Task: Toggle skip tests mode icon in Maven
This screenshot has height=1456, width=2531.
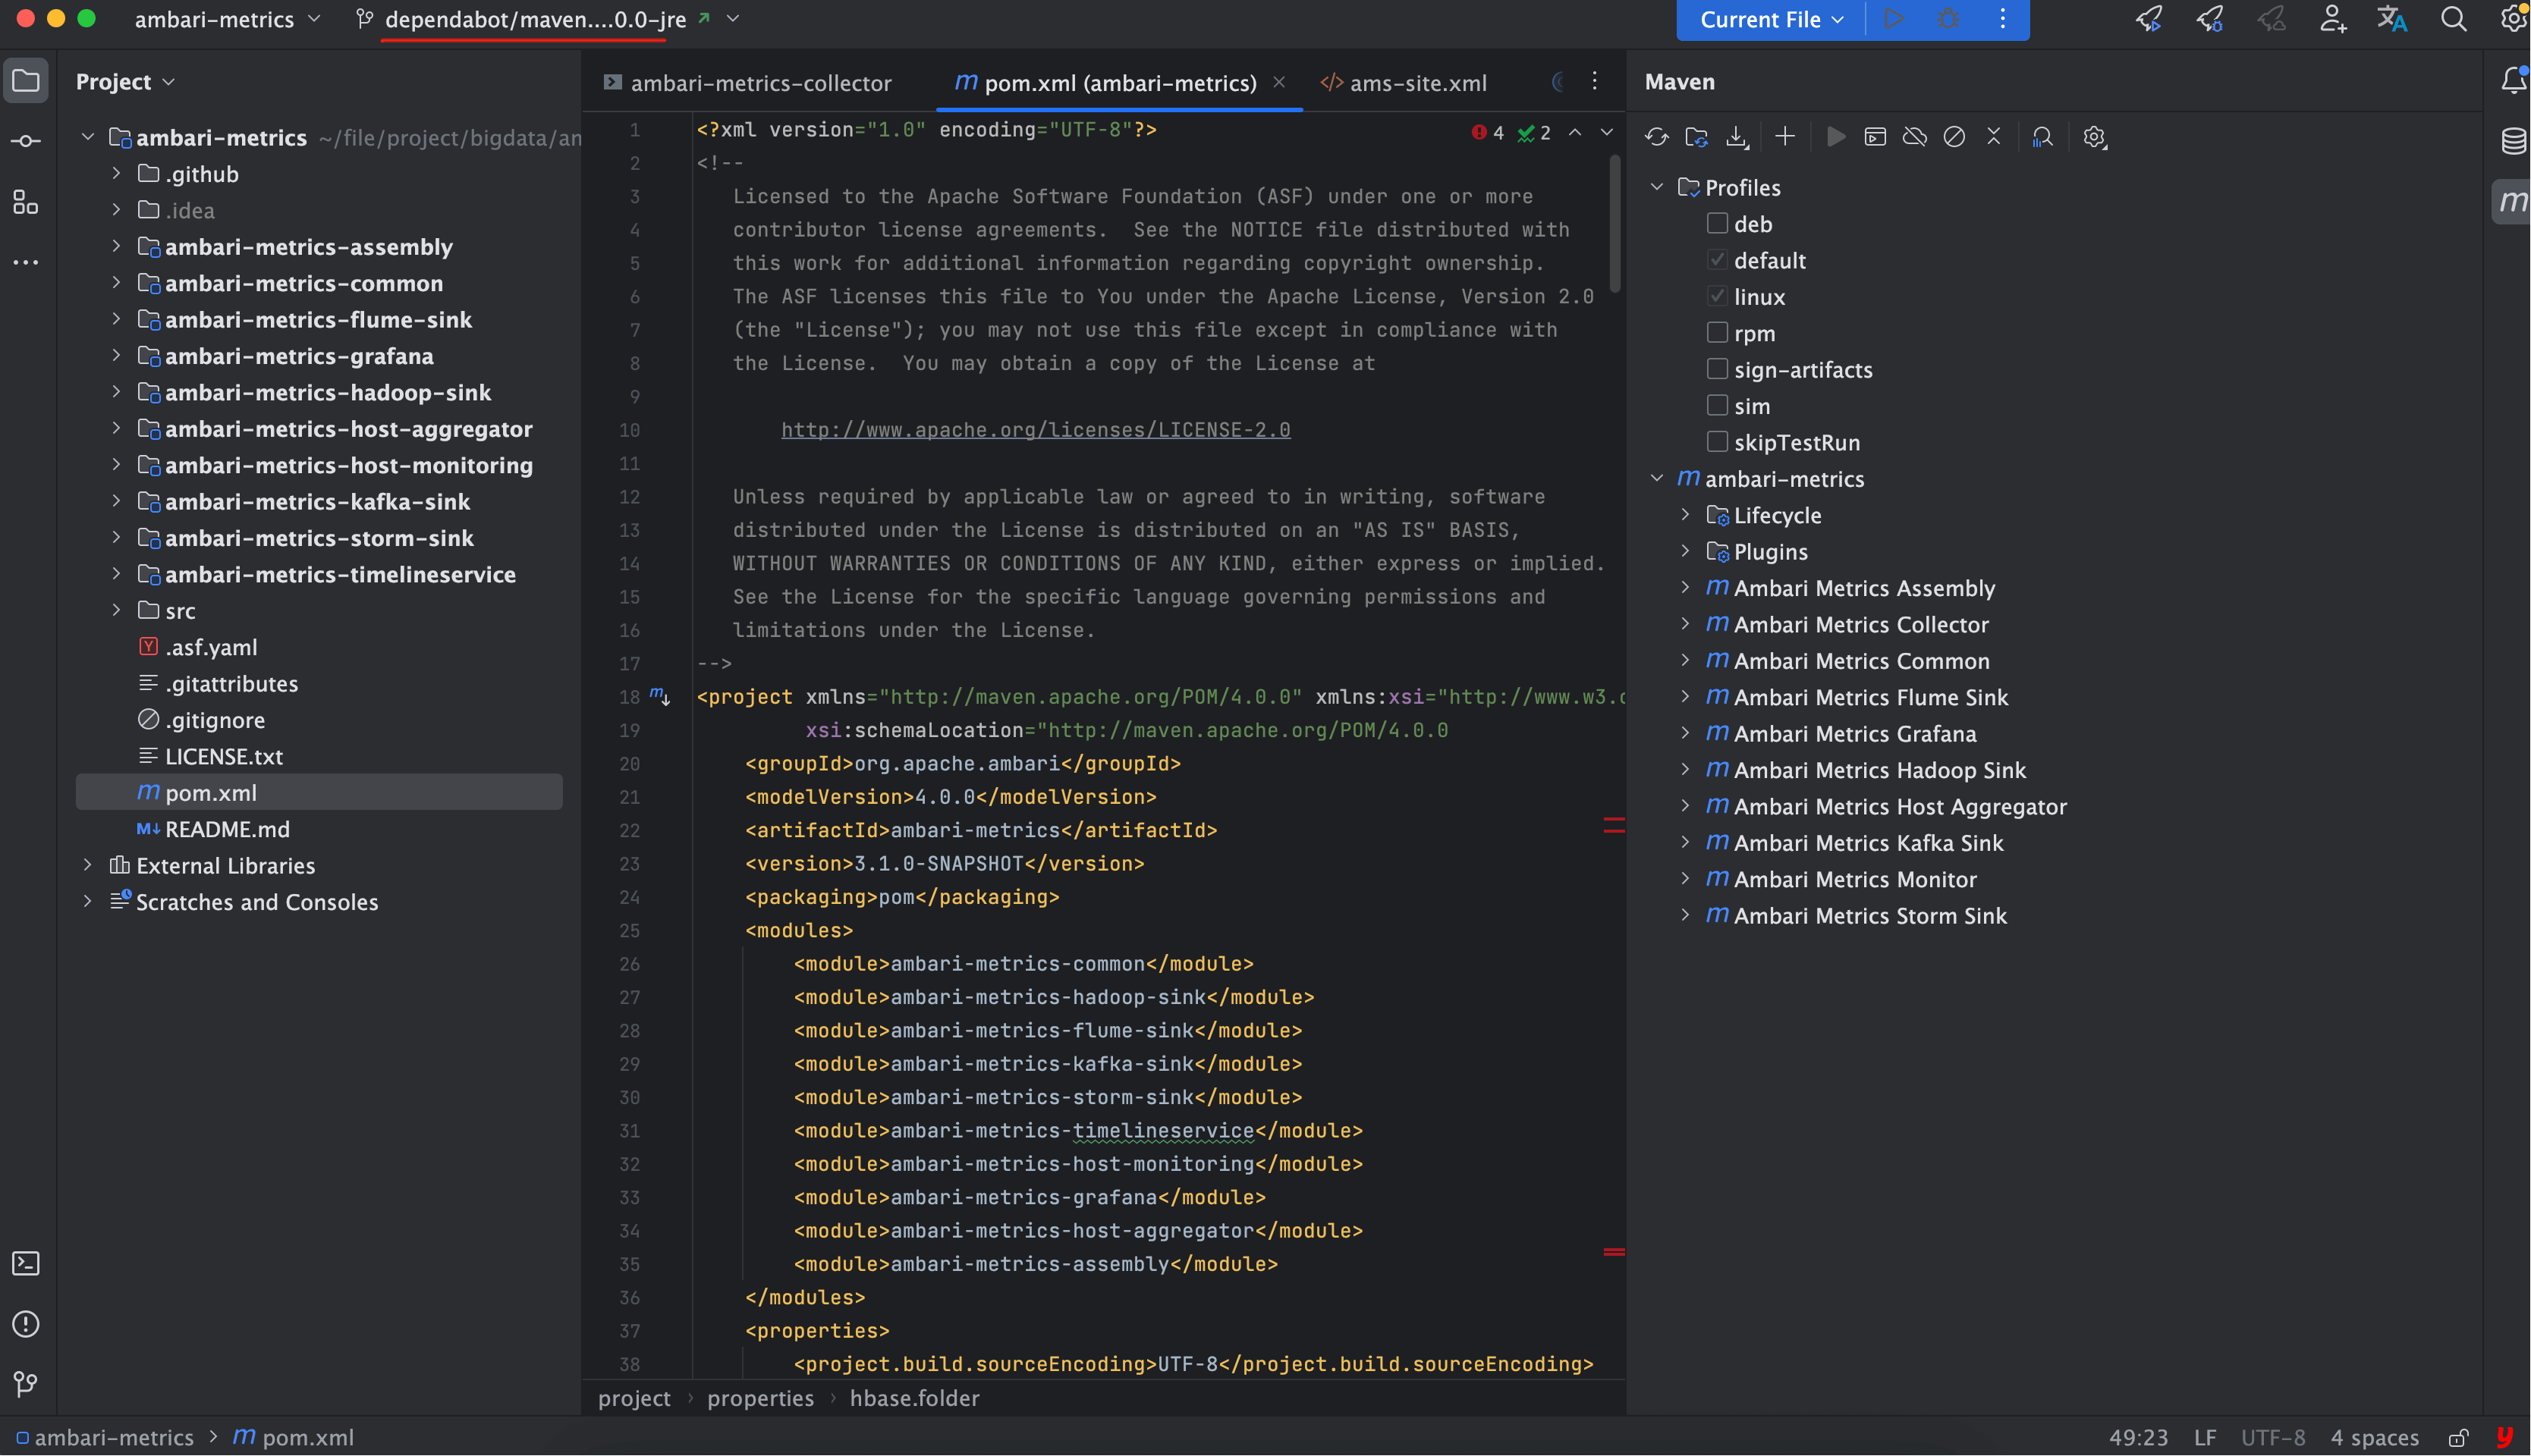Action: [x=1954, y=137]
